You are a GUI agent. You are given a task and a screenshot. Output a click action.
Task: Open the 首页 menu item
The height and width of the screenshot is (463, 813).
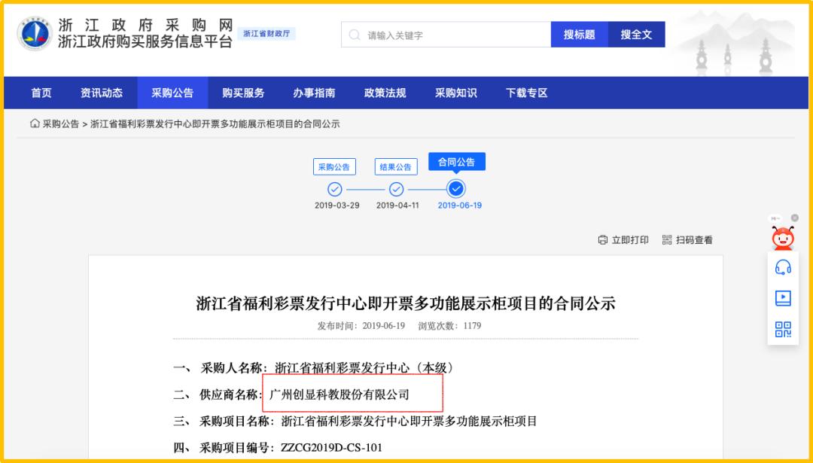40,92
